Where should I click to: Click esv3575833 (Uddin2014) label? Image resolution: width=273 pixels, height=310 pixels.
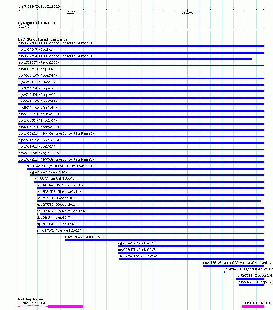(x=85, y=237)
